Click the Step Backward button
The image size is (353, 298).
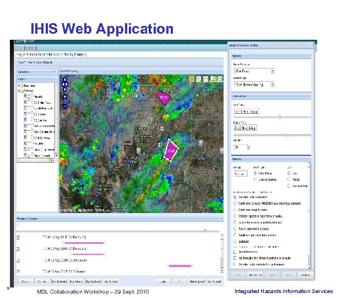tap(197, 281)
